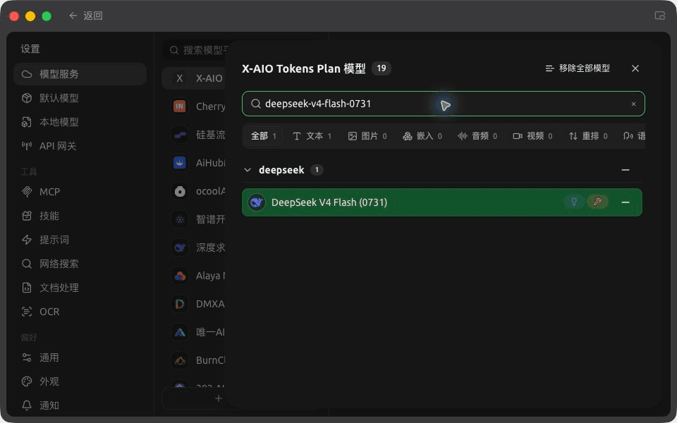The image size is (677, 423).
Task: Select the 硅基流动 provider icon
Action: pyautogui.click(x=180, y=135)
